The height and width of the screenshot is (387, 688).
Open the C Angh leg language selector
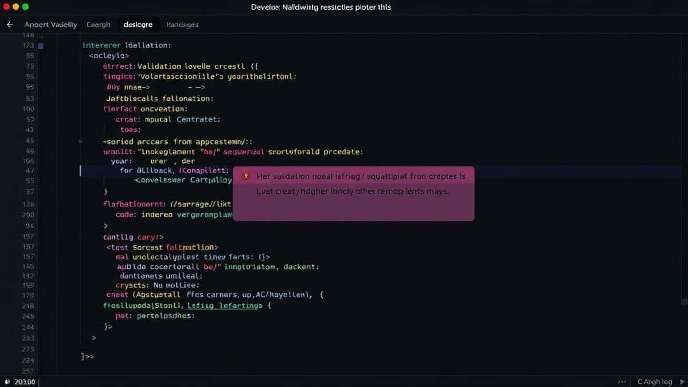coord(654,381)
